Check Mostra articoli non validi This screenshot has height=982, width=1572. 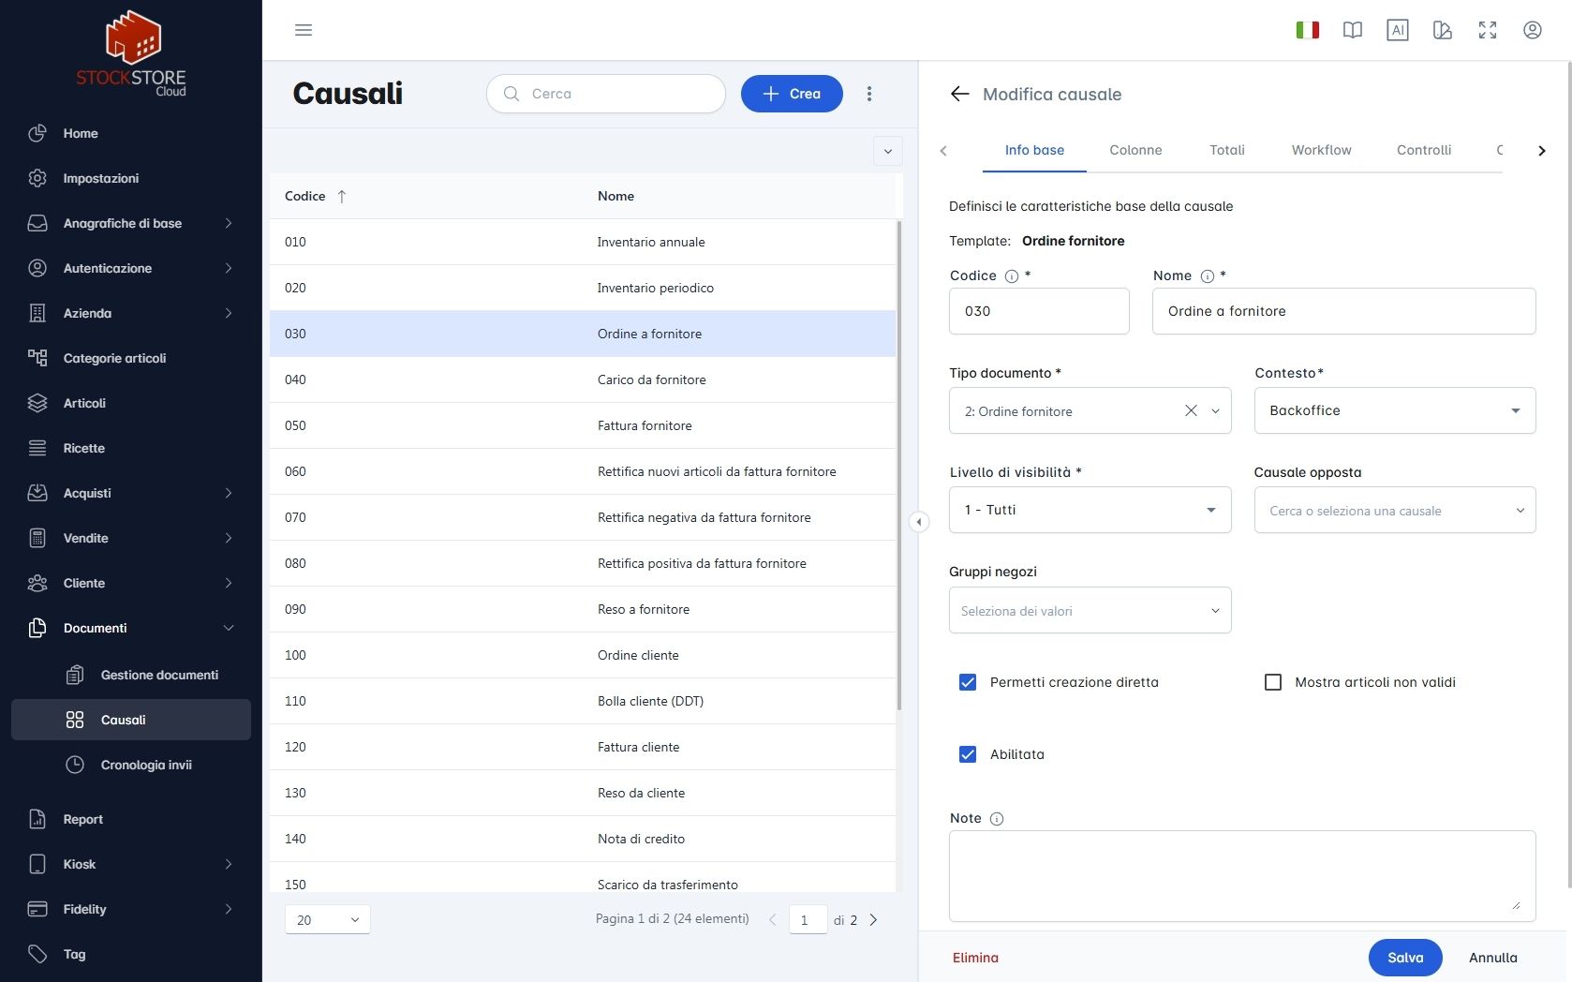tap(1273, 682)
